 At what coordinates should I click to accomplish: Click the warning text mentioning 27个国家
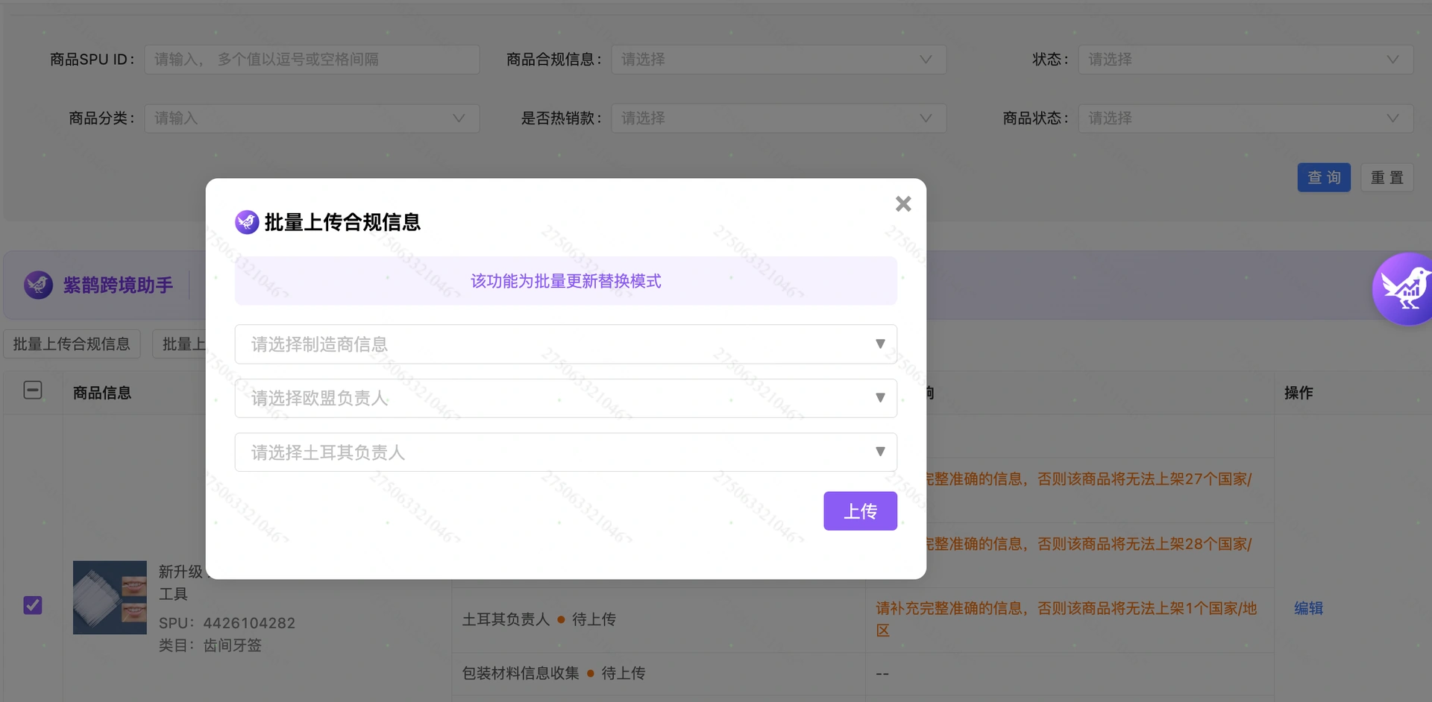click(x=1089, y=479)
